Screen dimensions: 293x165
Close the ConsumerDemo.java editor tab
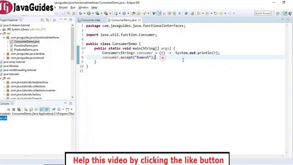[x=140, y=20]
